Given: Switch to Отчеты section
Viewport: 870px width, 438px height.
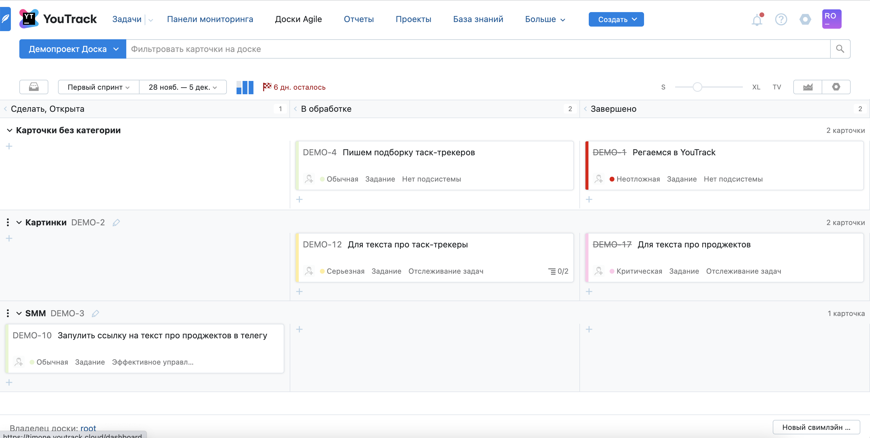Looking at the screenshot, I should coord(359,19).
